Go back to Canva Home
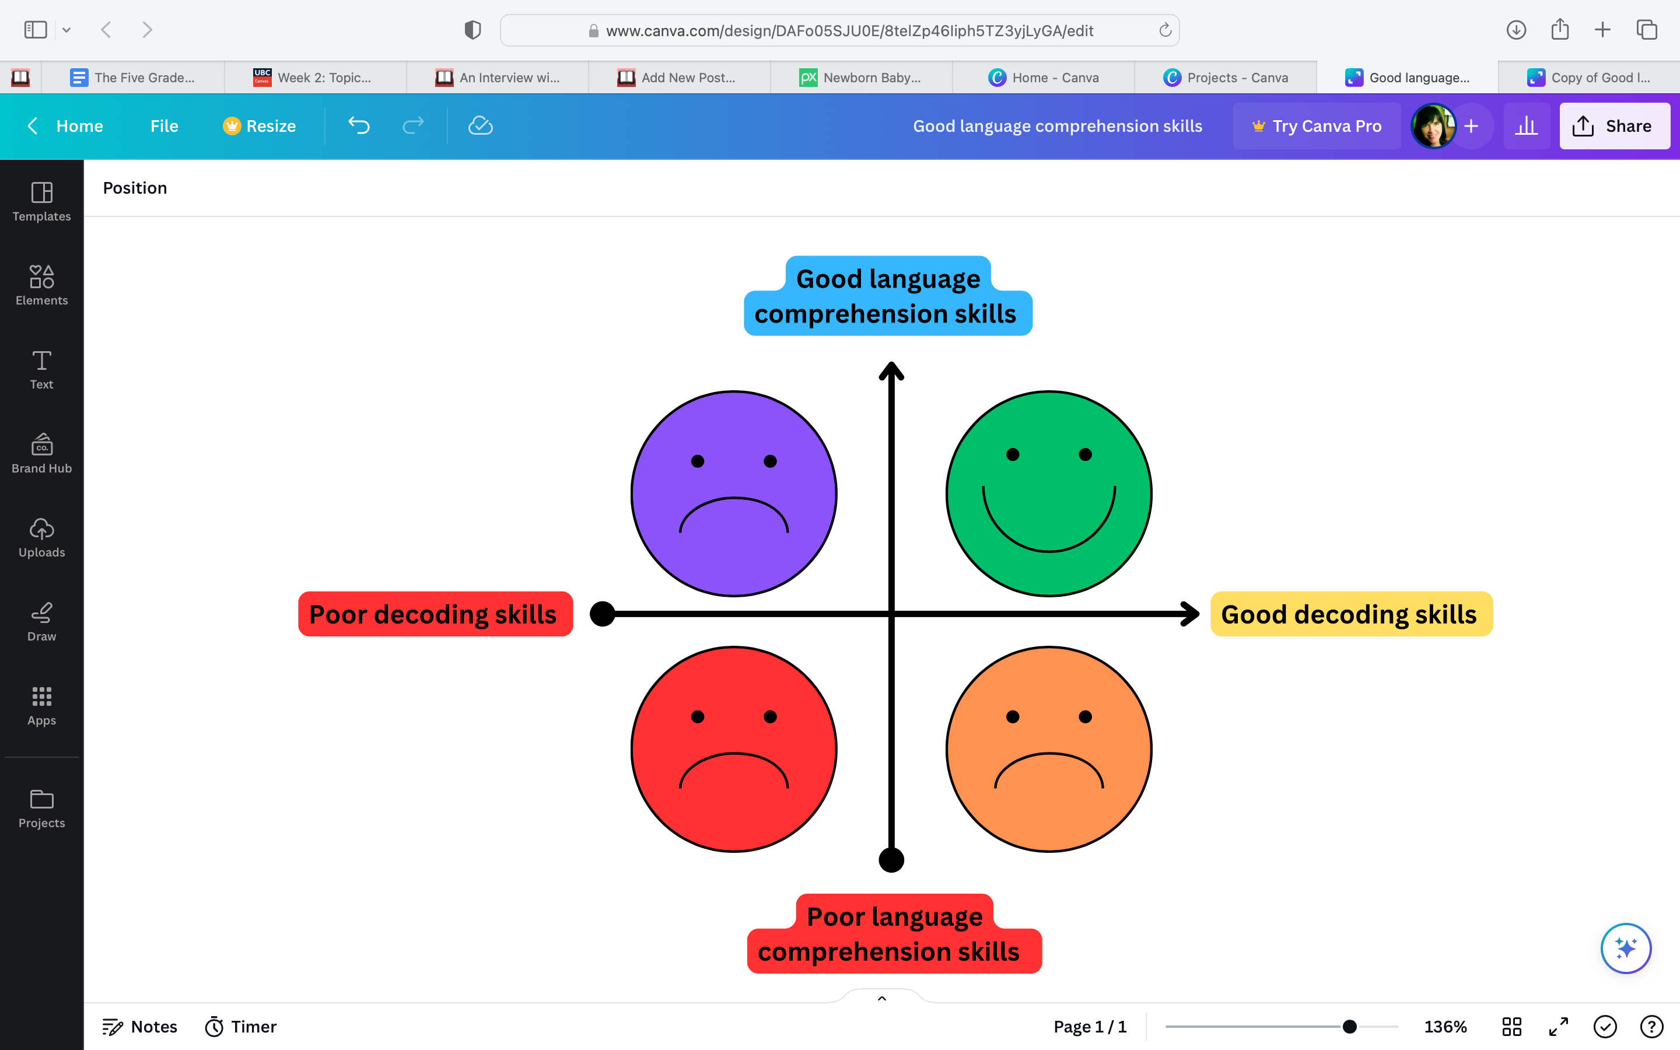Image resolution: width=1680 pixels, height=1050 pixels. click(65, 125)
